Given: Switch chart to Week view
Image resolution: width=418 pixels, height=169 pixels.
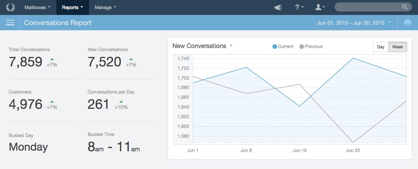Looking at the screenshot, I should (x=398, y=47).
